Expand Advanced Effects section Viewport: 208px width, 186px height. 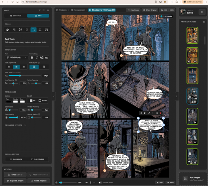tap(15, 125)
